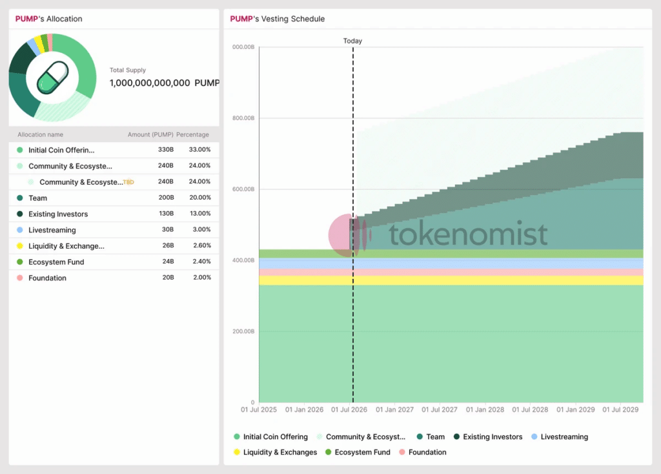The image size is (661, 474).
Task: Select the Existing Investors allocation row
Action: point(114,214)
